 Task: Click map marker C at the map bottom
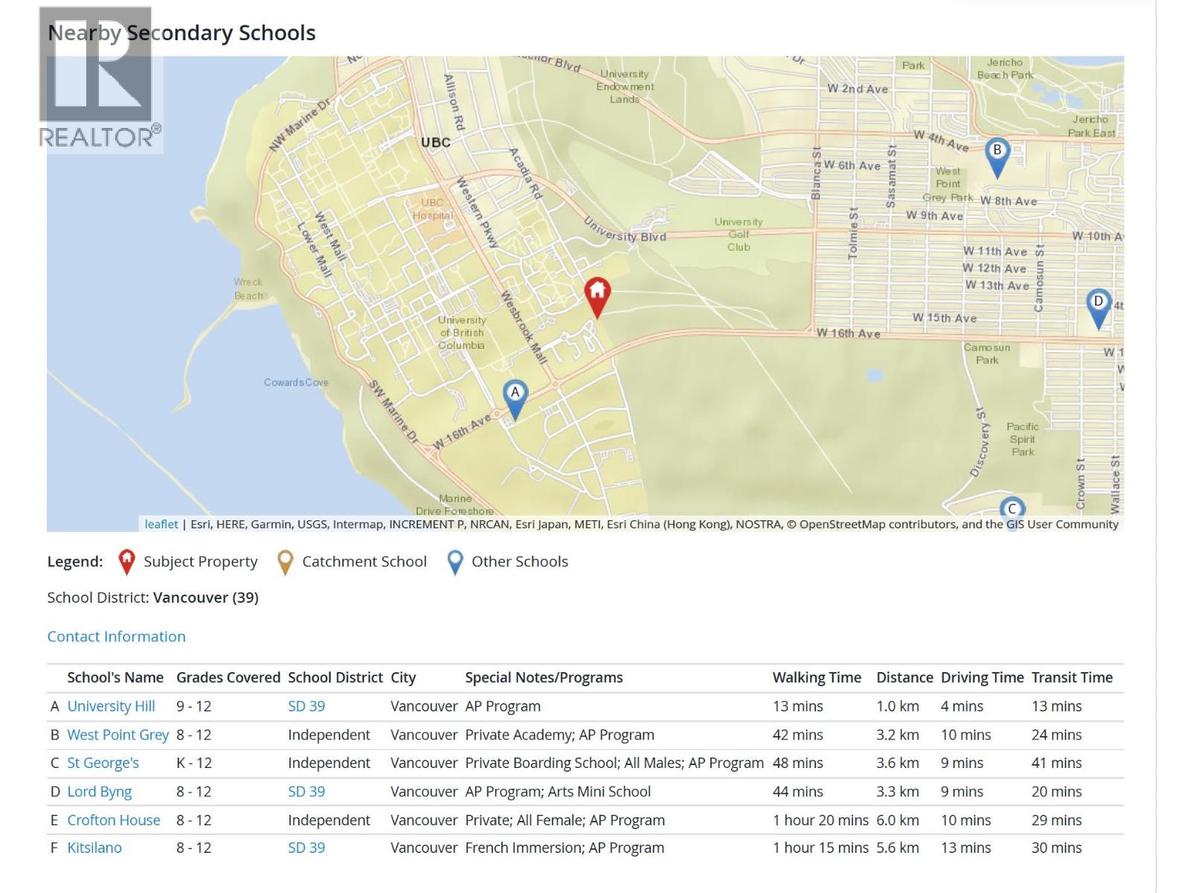point(1011,508)
